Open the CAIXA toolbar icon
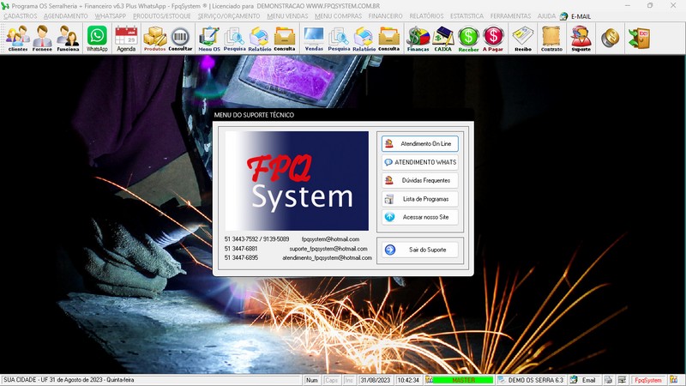 (x=442, y=38)
